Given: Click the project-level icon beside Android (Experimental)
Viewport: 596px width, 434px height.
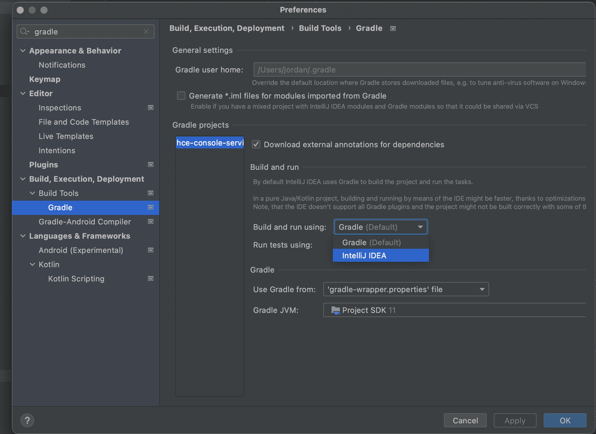Looking at the screenshot, I should pyautogui.click(x=151, y=250).
